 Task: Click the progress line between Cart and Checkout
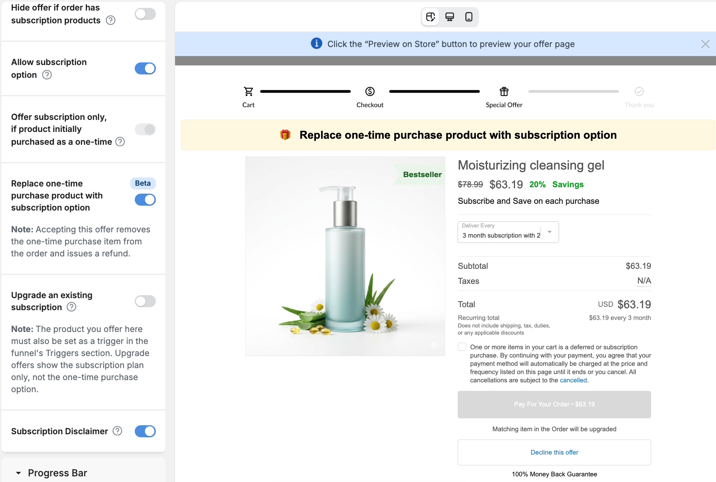point(305,91)
